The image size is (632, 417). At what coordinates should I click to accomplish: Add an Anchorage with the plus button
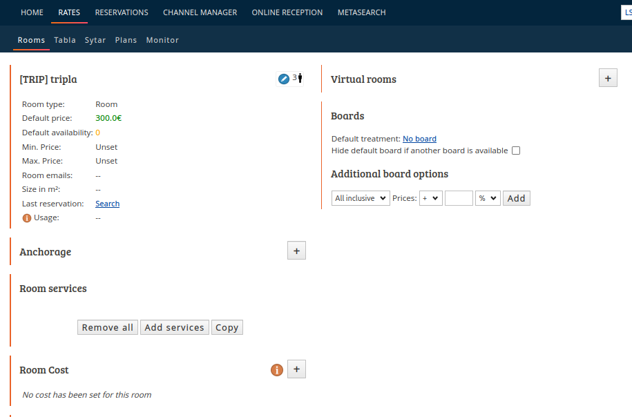(x=296, y=251)
